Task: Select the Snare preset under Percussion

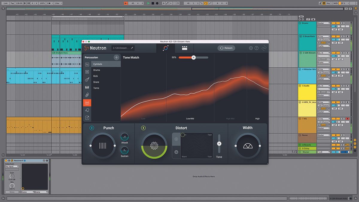Action: pos(96,82)
